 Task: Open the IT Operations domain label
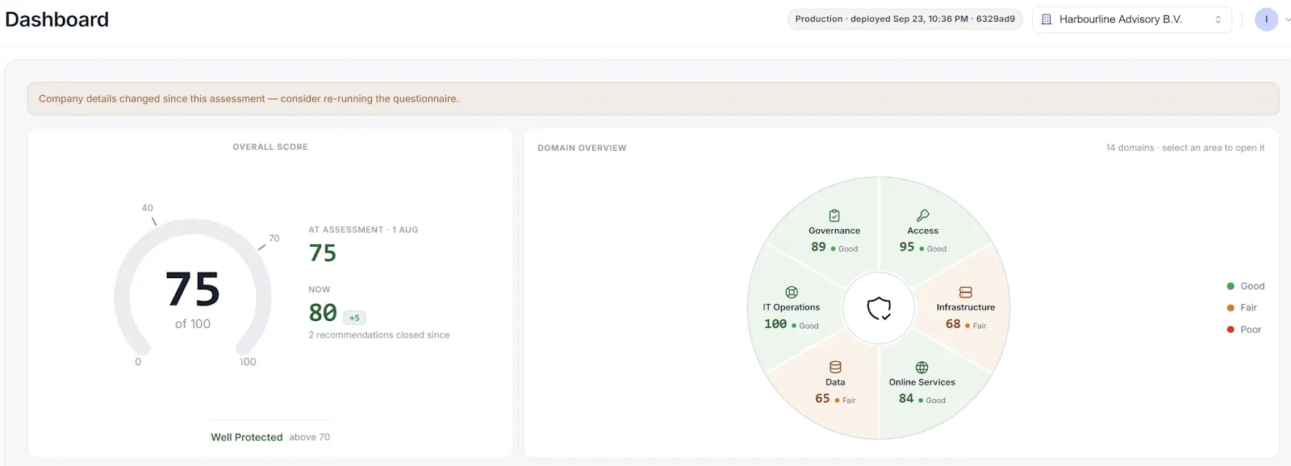792,307
